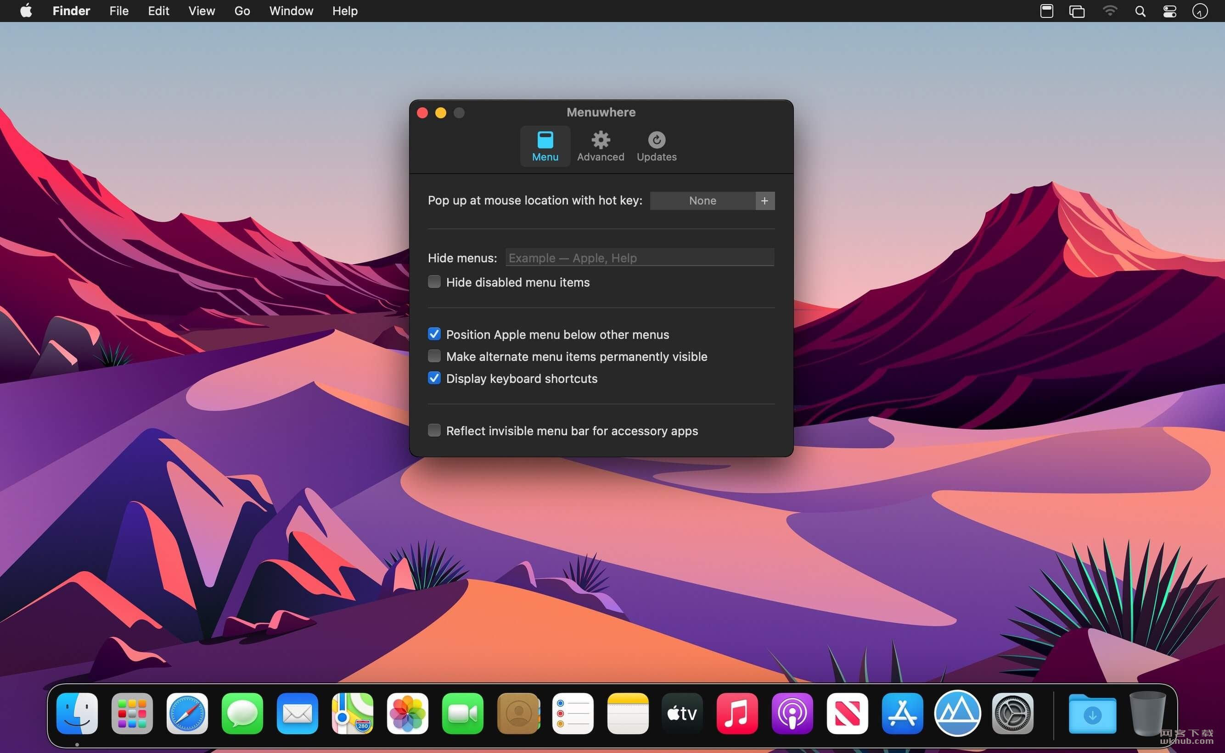This screenshot has width=1225, height=753.
Task: Open the File menu
Action: (118, 11)
